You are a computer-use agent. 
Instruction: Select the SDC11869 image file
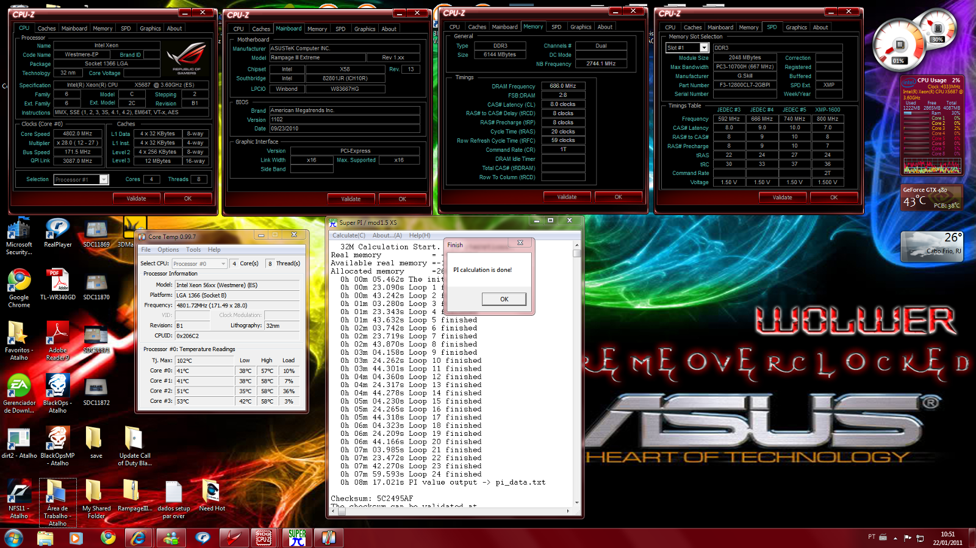(x=96, y=233)
